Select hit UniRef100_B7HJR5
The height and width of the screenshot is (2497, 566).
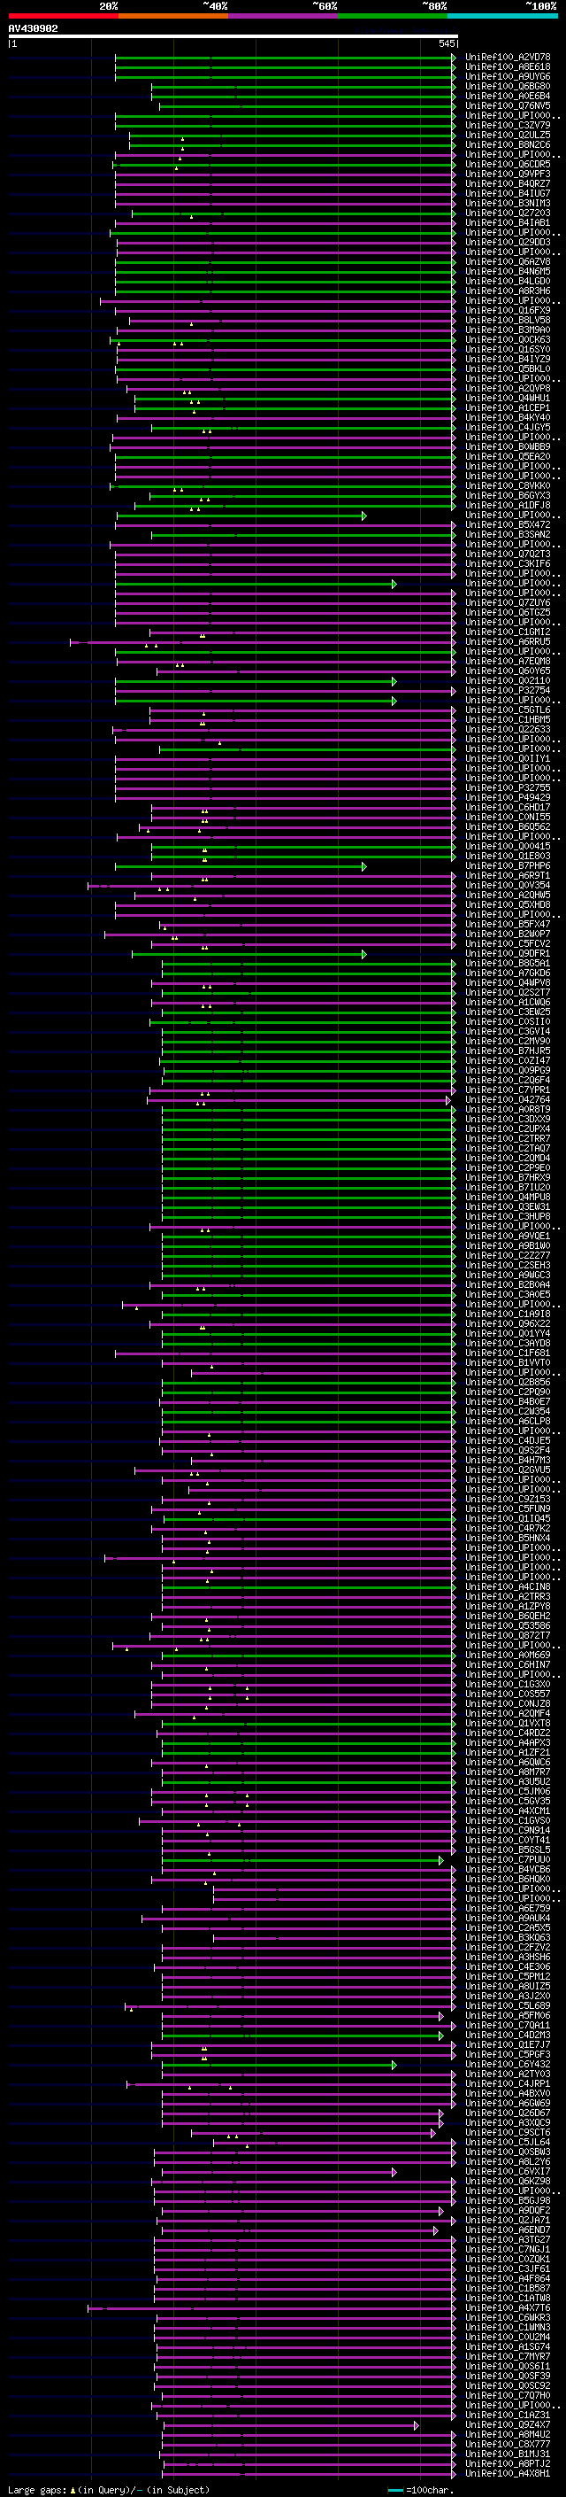[508, 1051]
